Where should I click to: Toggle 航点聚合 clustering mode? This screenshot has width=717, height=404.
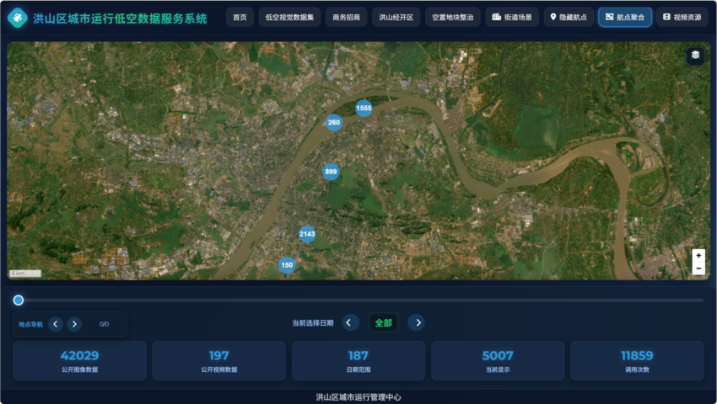pyautogui.click(x=624, y=18)
